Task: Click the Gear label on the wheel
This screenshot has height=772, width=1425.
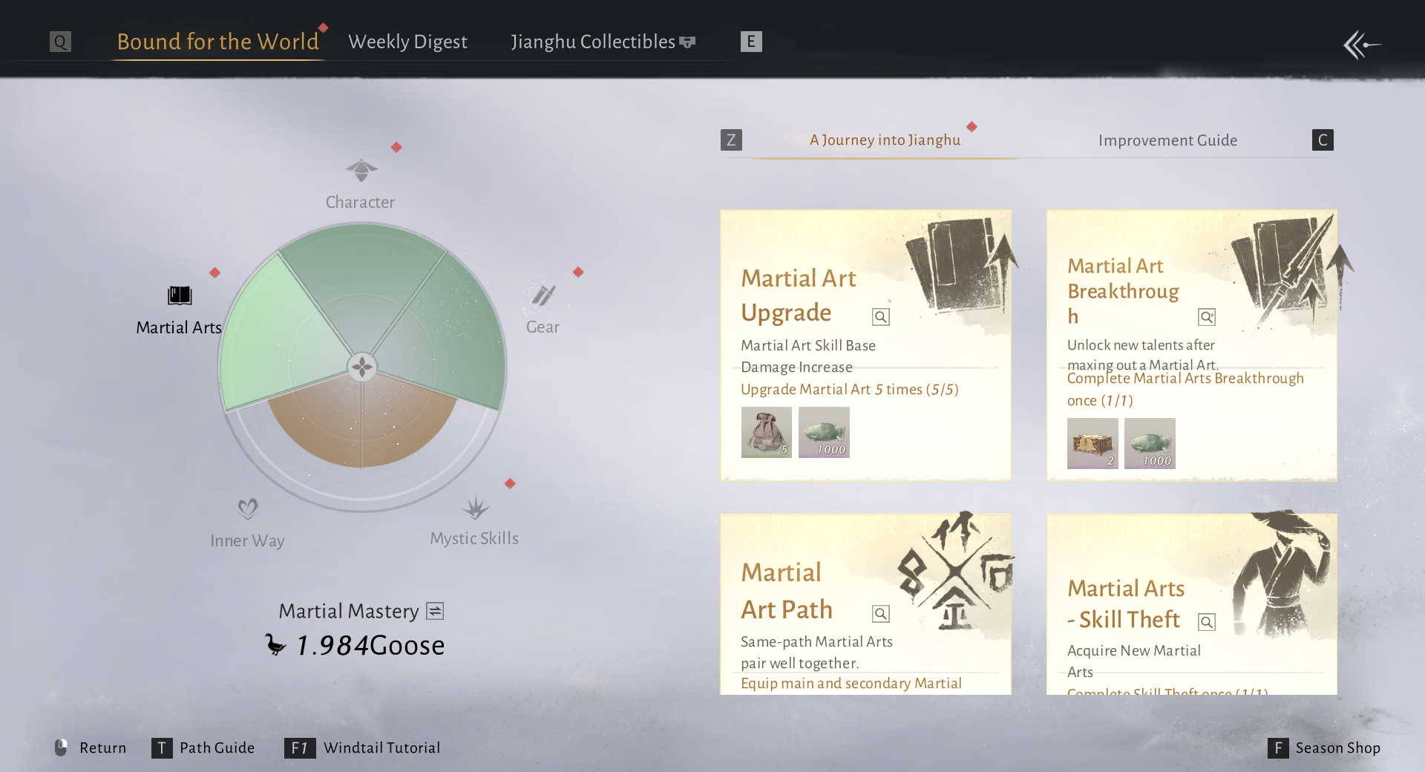Action: click(543, 327)
